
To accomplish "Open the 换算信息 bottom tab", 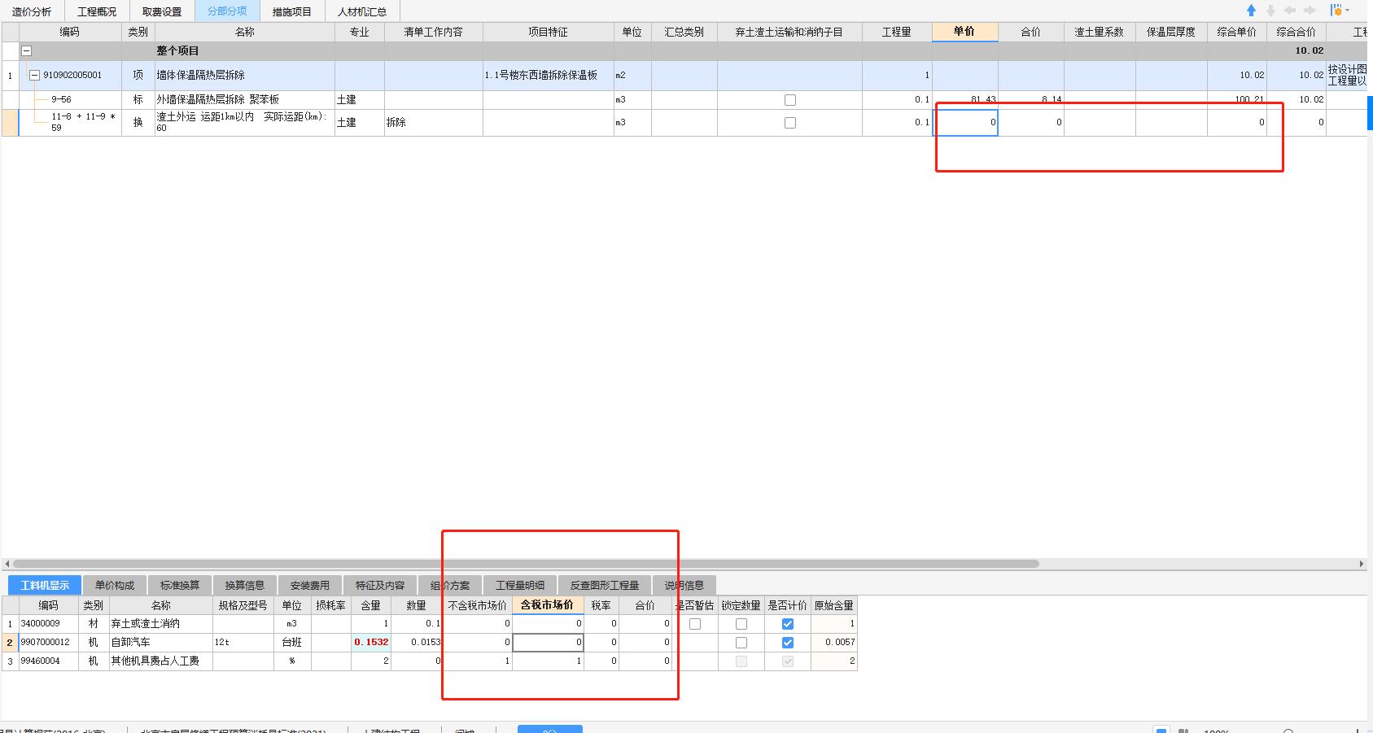I will pyautogui.click(x=245, y=585).
